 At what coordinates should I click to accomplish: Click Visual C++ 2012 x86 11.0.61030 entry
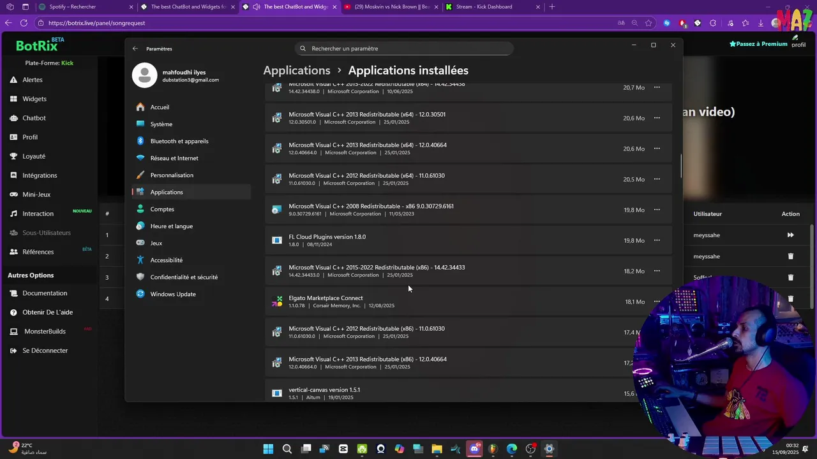tap(468, 332)
